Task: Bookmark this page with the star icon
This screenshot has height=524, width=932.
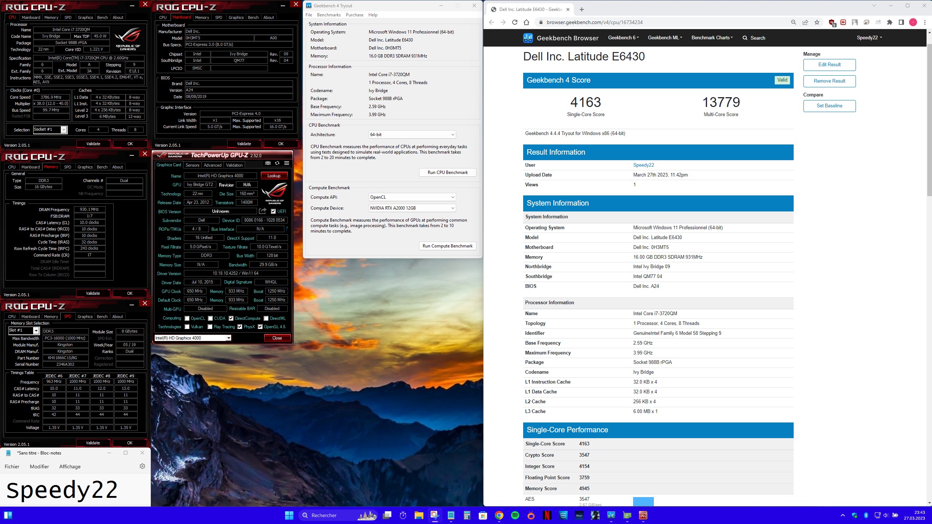Action: 817,22
